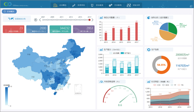This screenshot has height=112, width=194.
Task: Click the timeline next arrow
Action: (x=92, y=20)
